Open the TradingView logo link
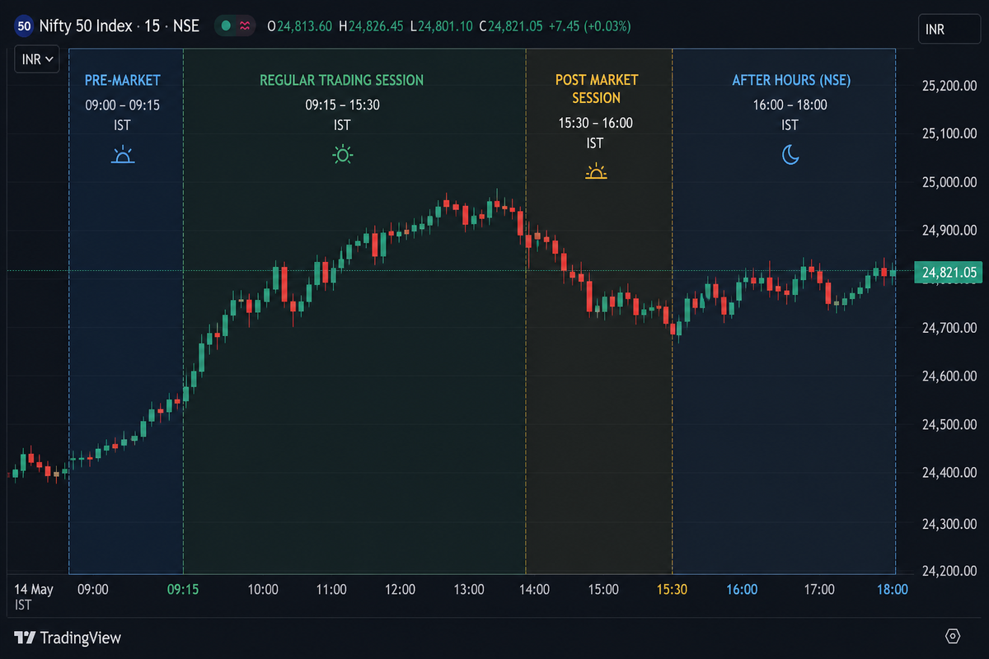 [x=68, y=638]
